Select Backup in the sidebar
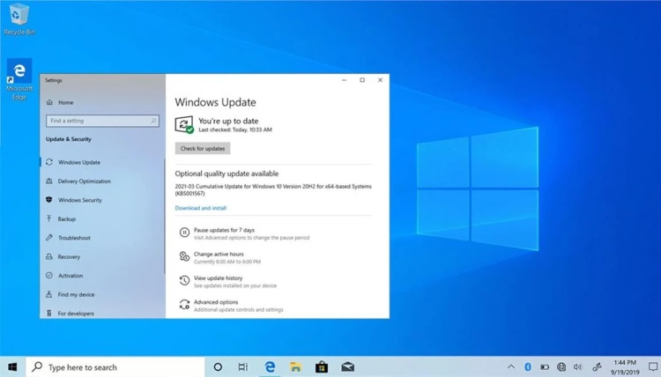The width and height of the screenshot is (661, 377). (66, 219)
